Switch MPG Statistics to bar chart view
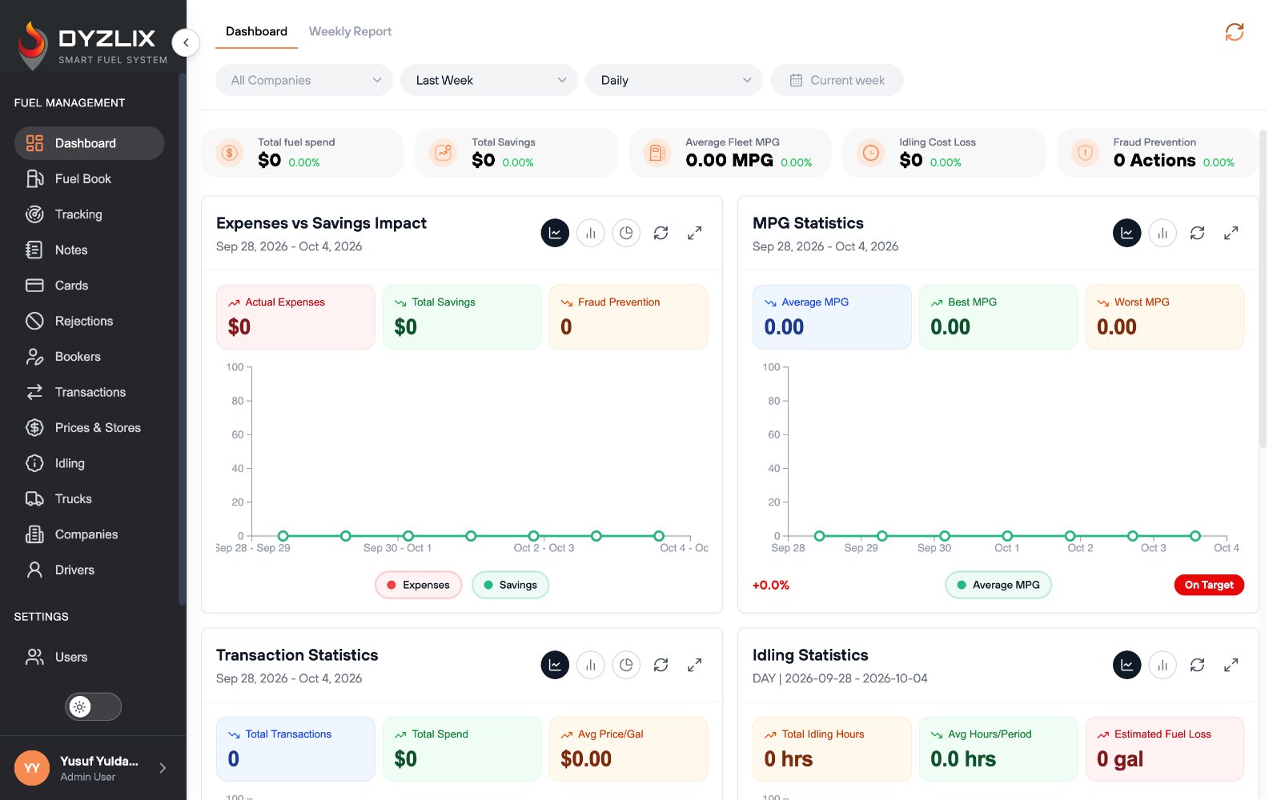 1163,233
